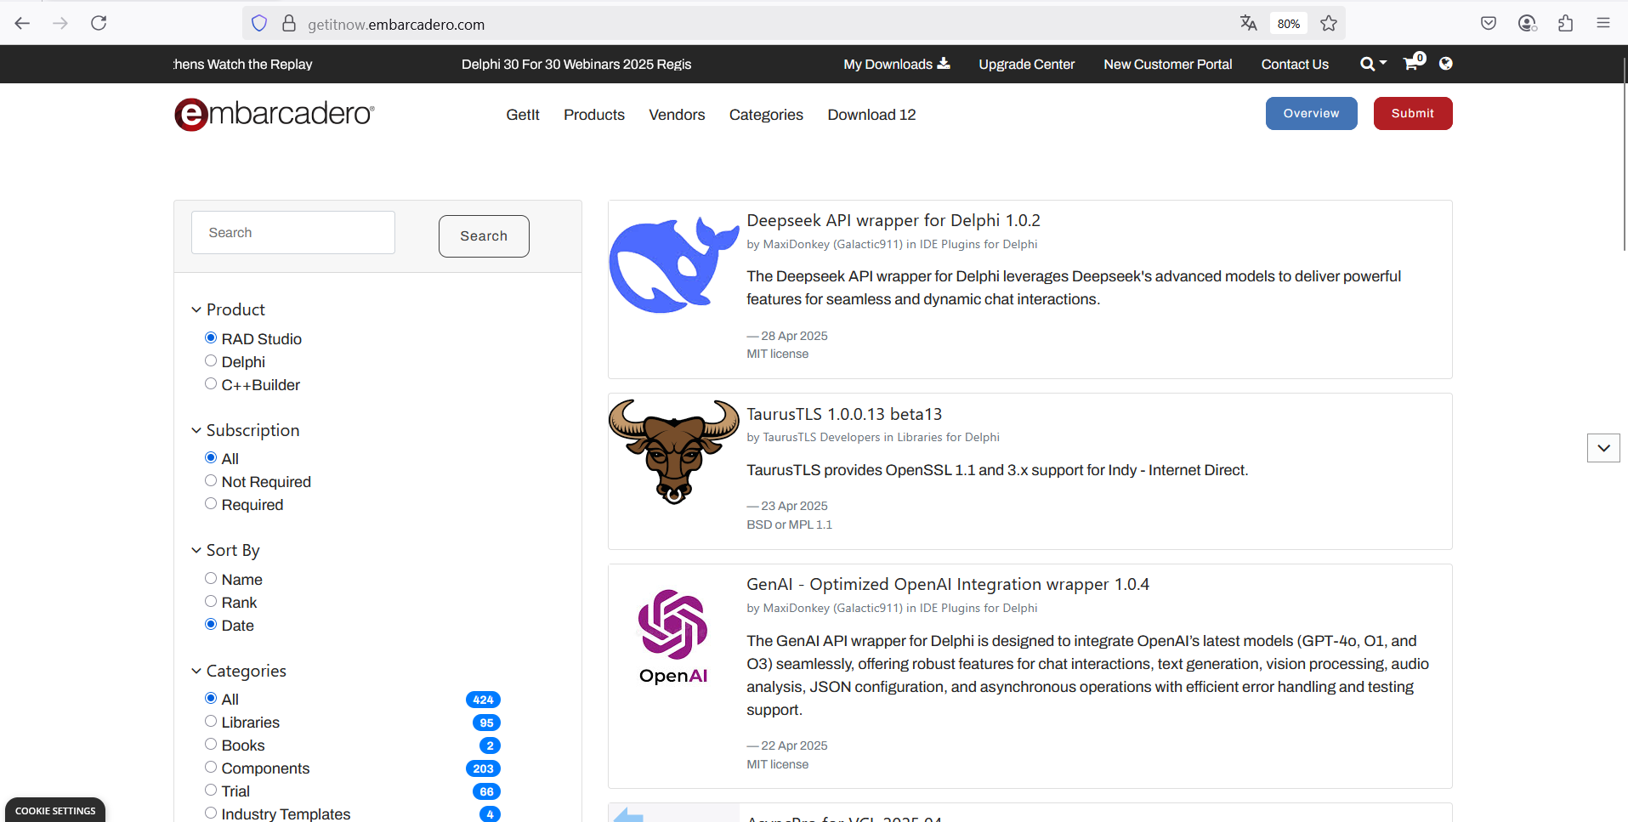Reload the page with the refresh icon
Screen dimensions: 1628x822
tap(99, 23)
